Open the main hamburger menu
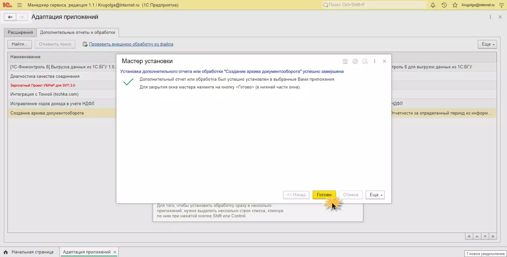 (19, 5)
